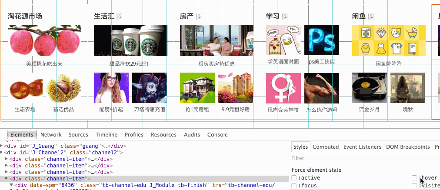Click the pink apples banner image
440x190 pixels.
45,40
